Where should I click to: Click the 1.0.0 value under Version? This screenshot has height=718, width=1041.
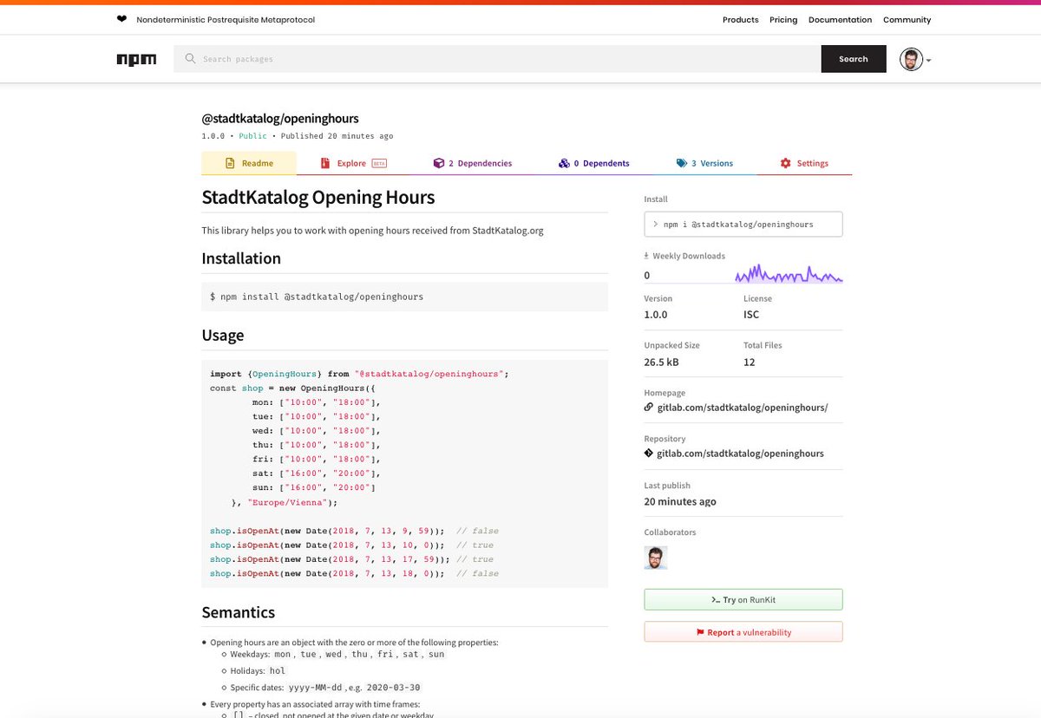656,315
